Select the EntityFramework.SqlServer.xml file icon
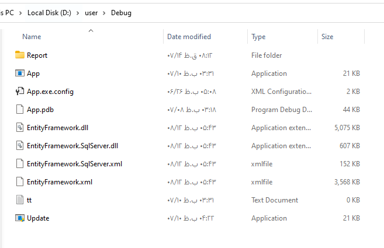Image resolution: width=384 pixels, height=248 pixels. click(19, 164)
